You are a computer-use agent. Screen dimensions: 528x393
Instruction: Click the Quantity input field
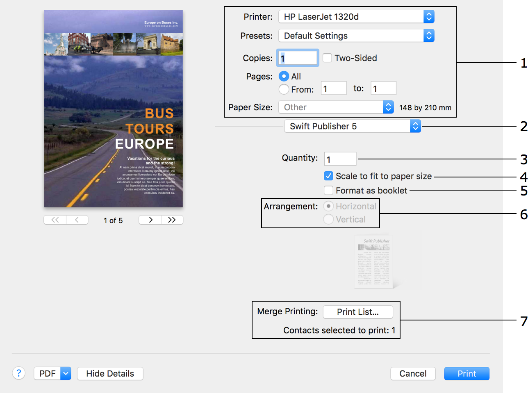coord(340,159)
